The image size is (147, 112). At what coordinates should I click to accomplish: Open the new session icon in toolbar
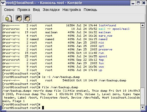(9, 18)
